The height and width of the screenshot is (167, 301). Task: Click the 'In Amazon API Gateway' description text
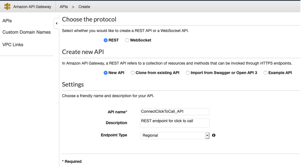pyautogui.click(x=177, y=63)
